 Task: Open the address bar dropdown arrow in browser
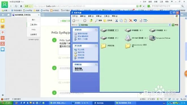click(x=144, y=6)
